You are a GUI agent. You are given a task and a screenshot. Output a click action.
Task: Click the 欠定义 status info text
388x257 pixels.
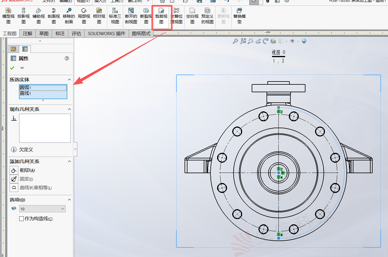[x=26, y=150]
